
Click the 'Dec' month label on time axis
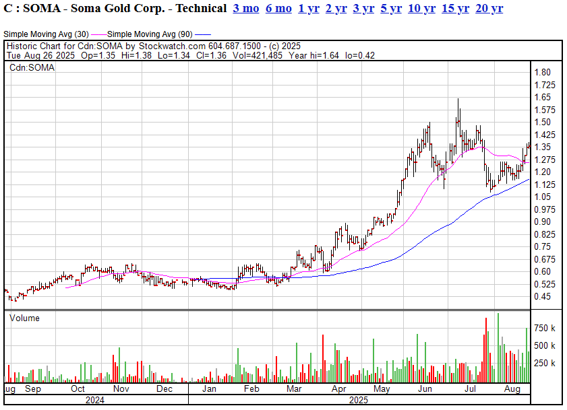pyautogui.click(x=165, y=389)
